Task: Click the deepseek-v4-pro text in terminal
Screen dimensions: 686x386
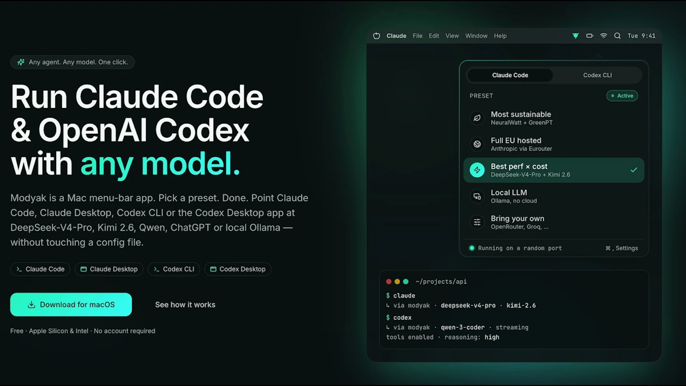Action: [x=468, y=305]
